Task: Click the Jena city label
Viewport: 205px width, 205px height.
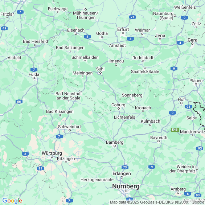Action: (160, 36)
